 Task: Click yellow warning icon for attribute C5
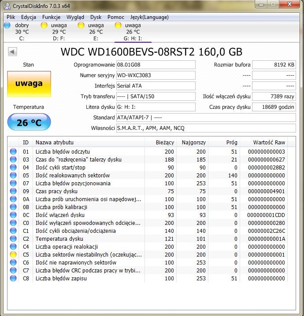click(x=13, y=254)
